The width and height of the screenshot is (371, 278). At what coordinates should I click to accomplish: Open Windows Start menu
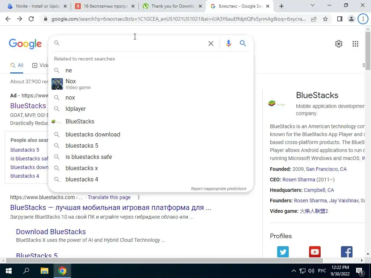coord(9,271)
